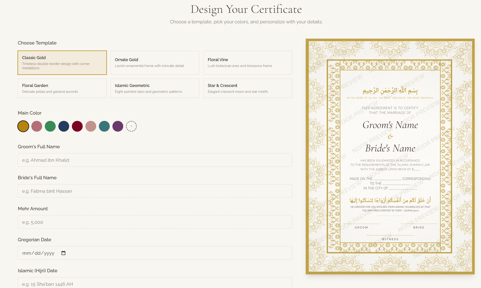Select the teal color swatch
This screenshot has width=481, height=288.
(x=104, y=126)
